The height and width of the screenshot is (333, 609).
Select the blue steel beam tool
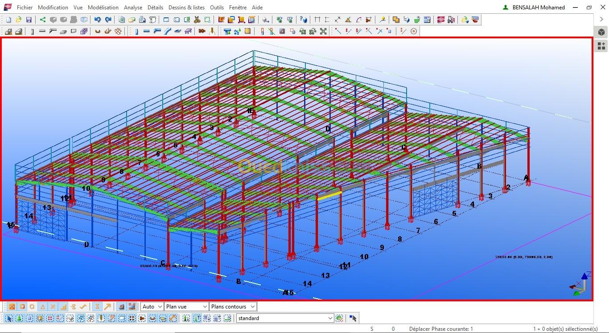(x=147, y=31)
